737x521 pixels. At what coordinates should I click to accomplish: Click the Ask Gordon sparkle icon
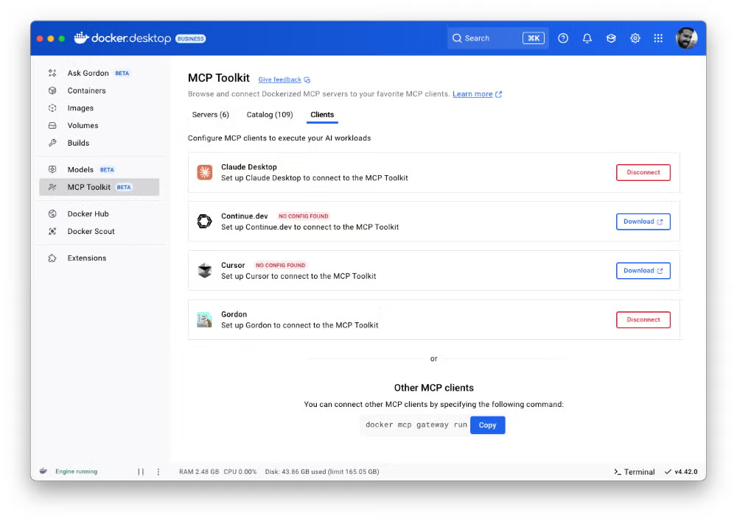coord(52,73)
